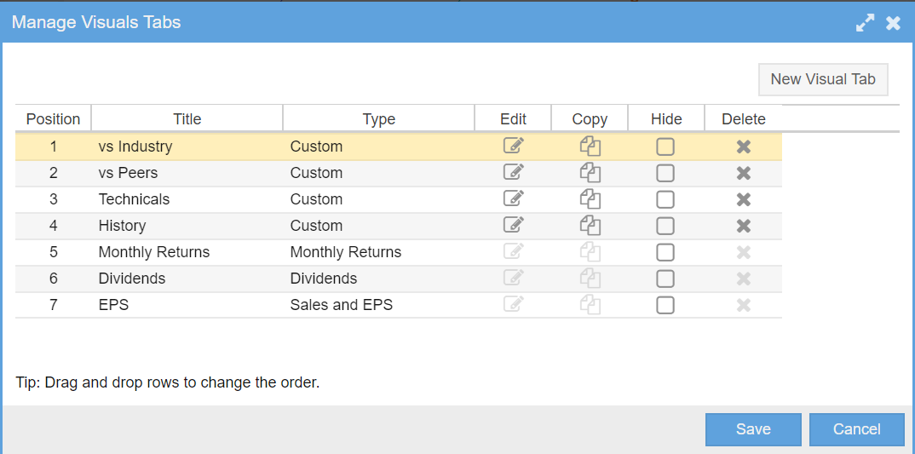
Task: Check the Hide box for vs Industry
Action: [x=665, y=147]
